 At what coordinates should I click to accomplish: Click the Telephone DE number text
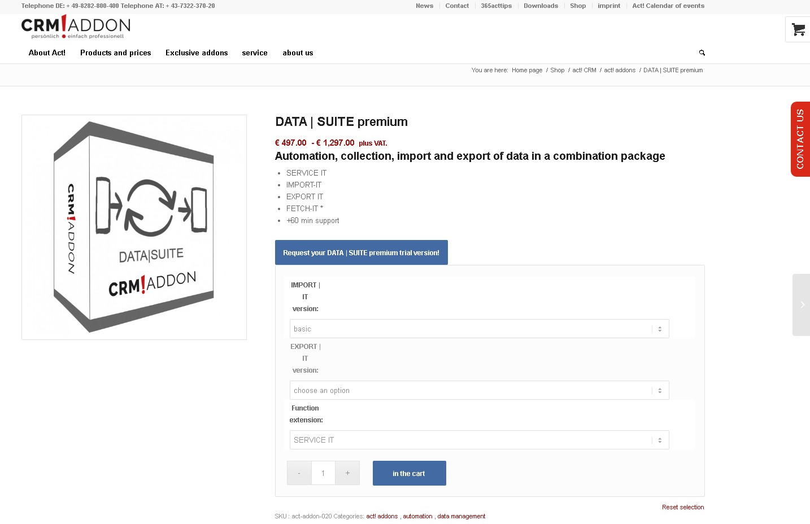click(x=70, y=6)
